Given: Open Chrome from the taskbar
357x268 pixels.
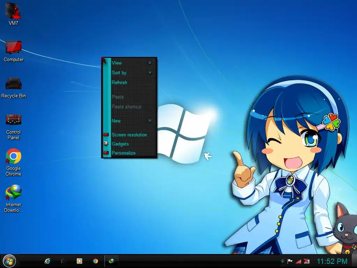Looking at the screenshot, I should [96, 261].
